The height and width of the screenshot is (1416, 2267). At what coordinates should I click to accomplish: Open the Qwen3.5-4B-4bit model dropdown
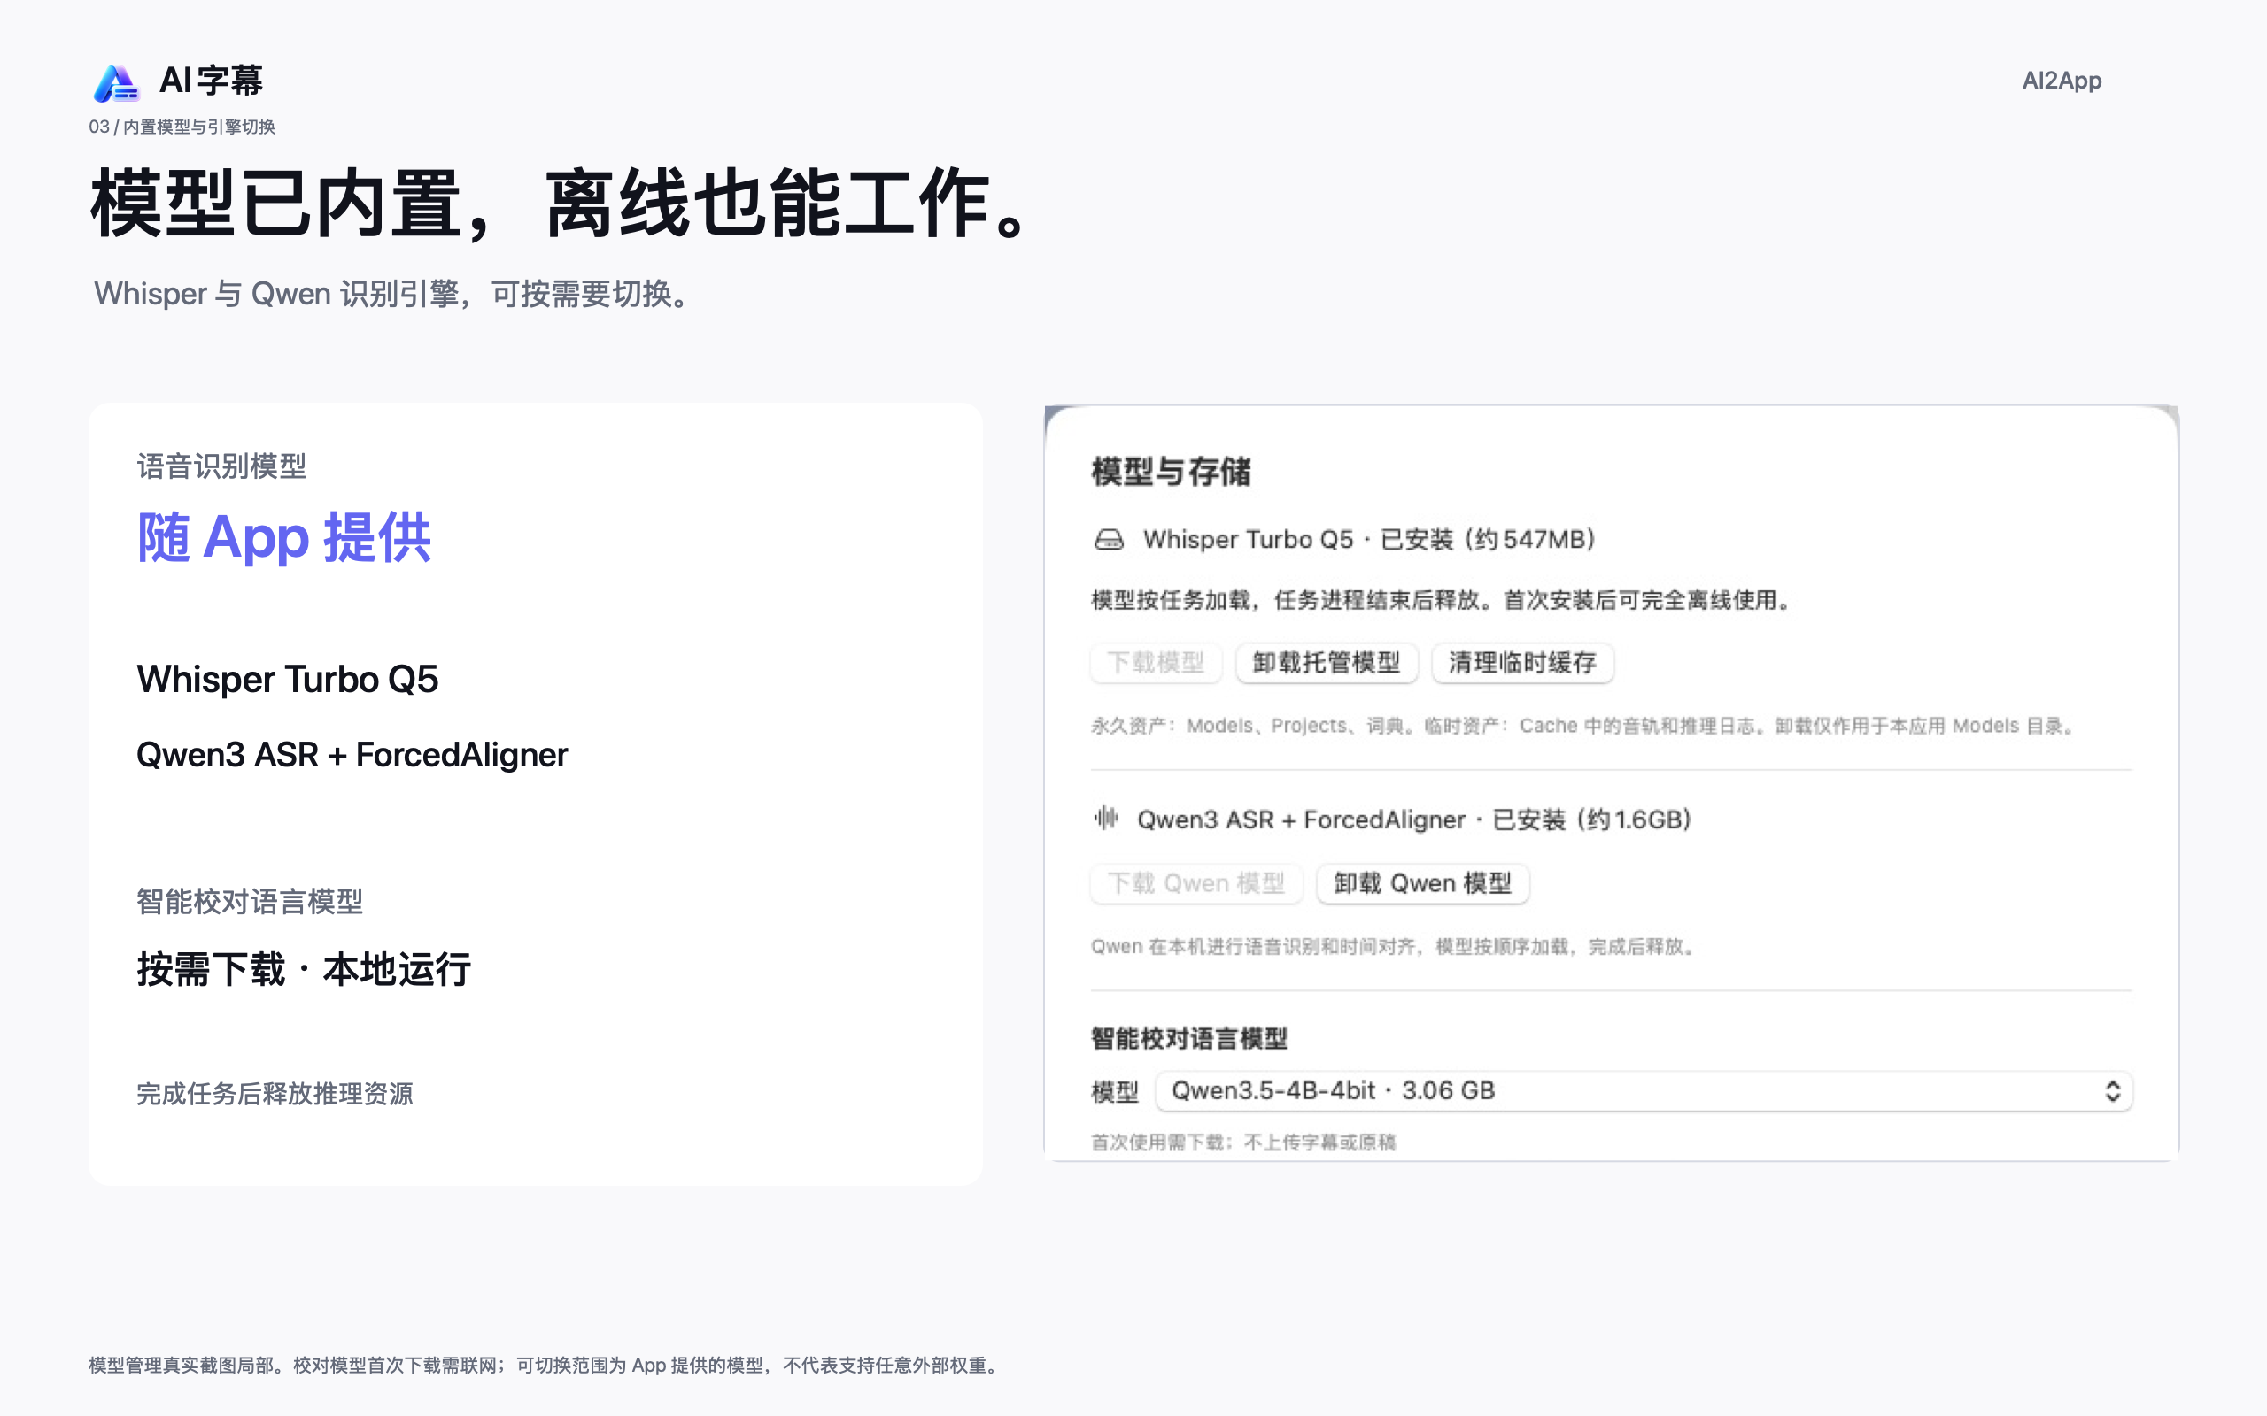click(x=1644, y=1091)
